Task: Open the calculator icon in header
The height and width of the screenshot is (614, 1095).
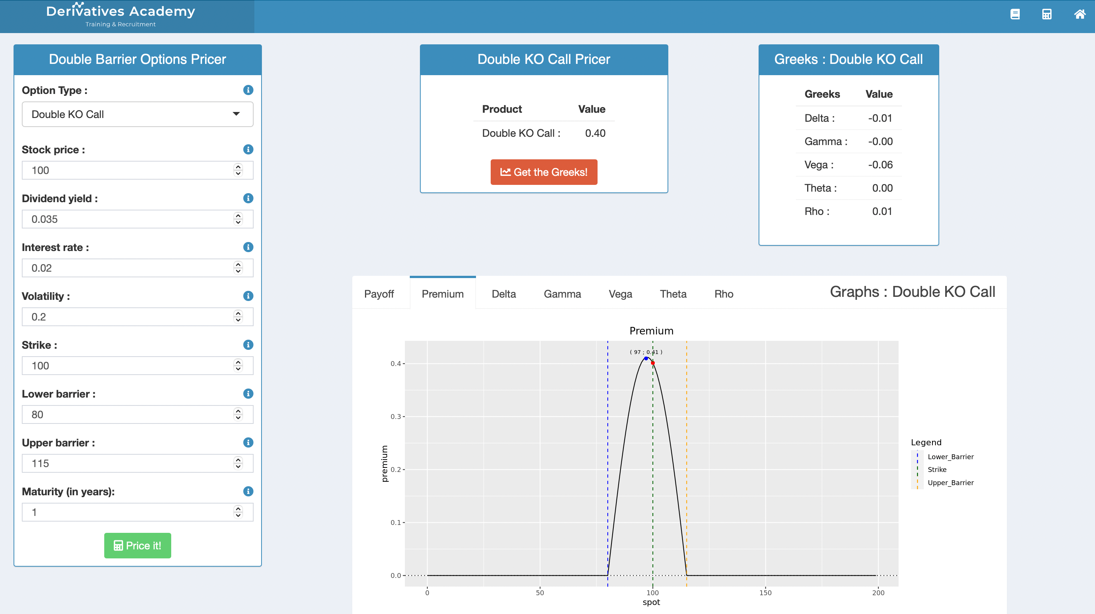Action: coord(1046,14)
